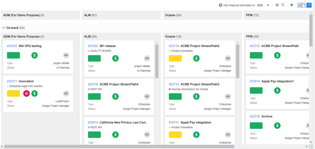Click dollar icon on ACME Project StreamPath3 card
The image size is (315, 149).
(196, 96)
